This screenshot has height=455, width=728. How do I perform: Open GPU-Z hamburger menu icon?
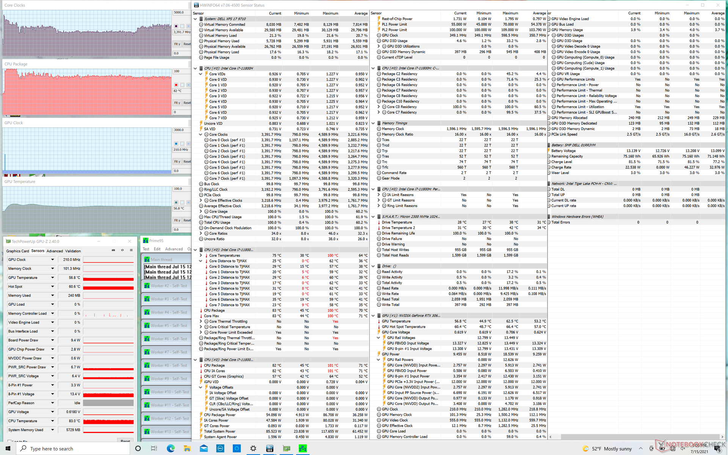click(131, 250)
